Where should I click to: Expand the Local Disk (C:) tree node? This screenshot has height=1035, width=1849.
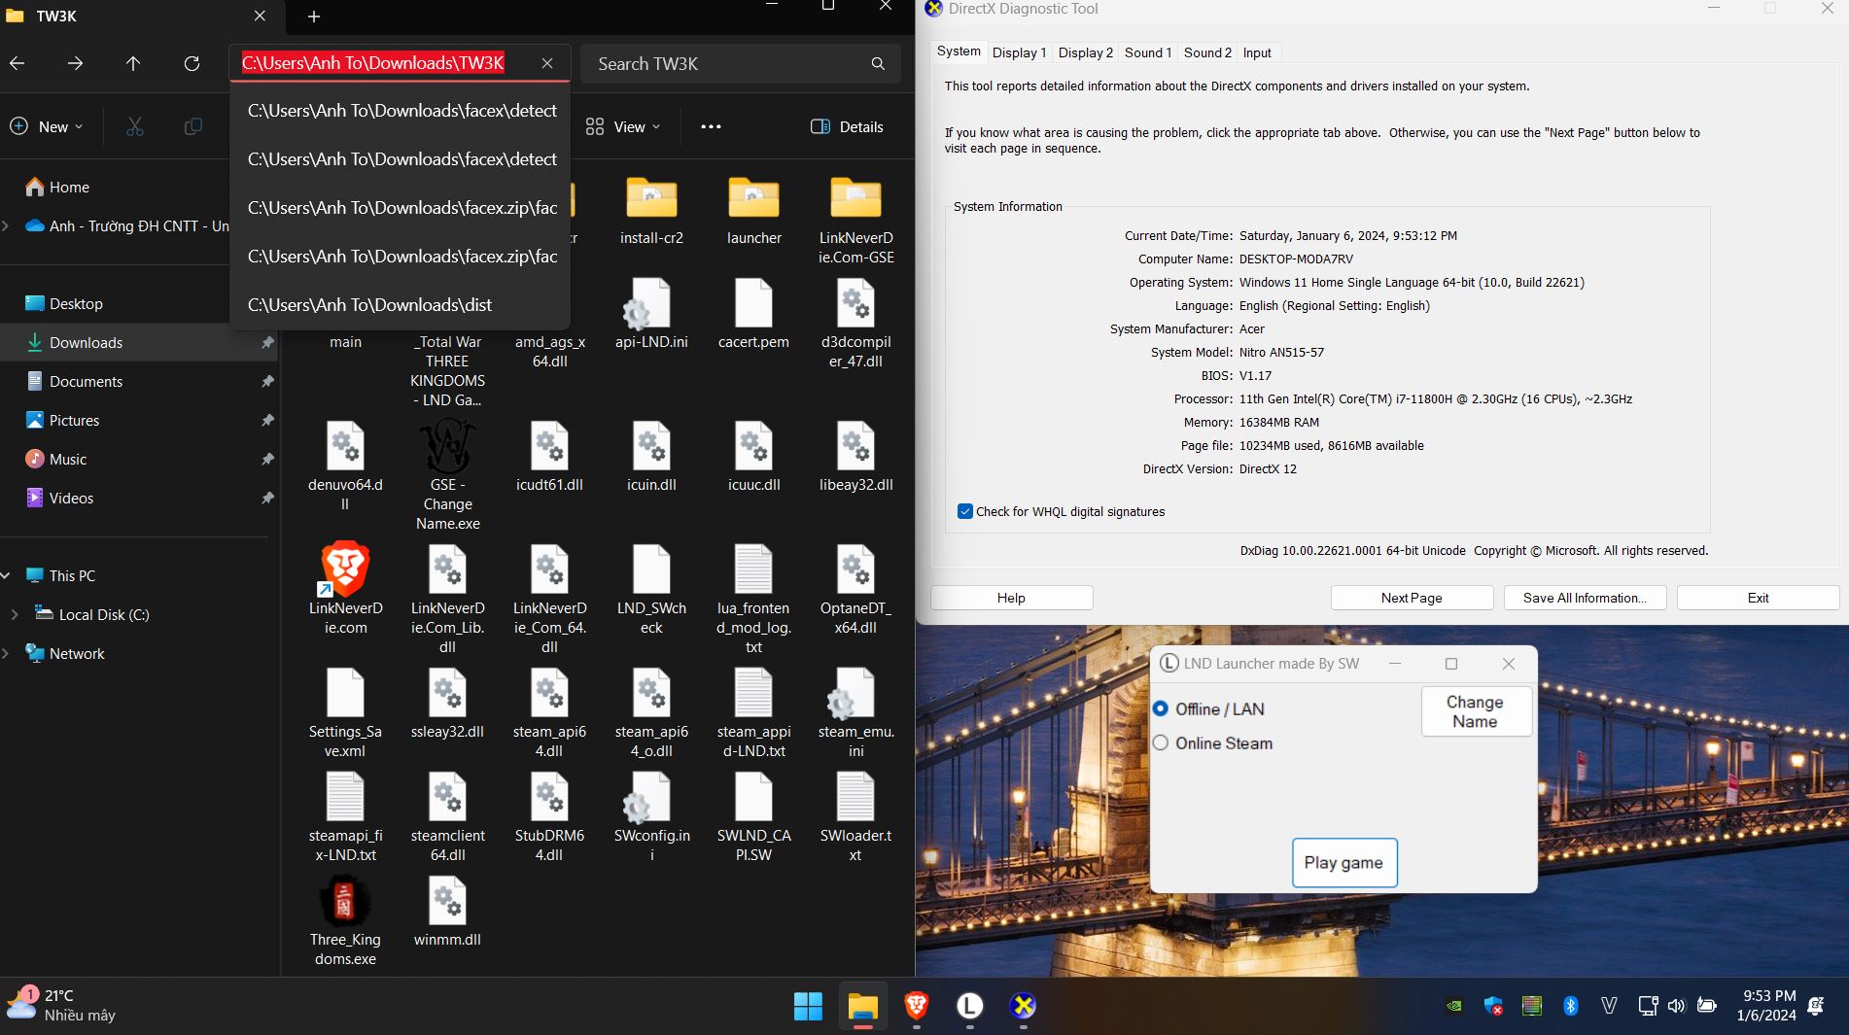coord(14,615)
